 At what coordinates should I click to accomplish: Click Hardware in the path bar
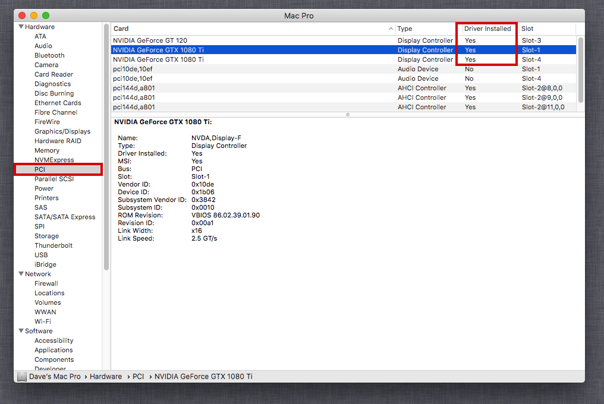(x=106, y=377)
